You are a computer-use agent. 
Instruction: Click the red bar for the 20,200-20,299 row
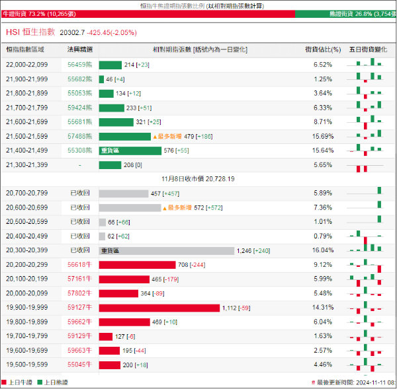(137, 265)
